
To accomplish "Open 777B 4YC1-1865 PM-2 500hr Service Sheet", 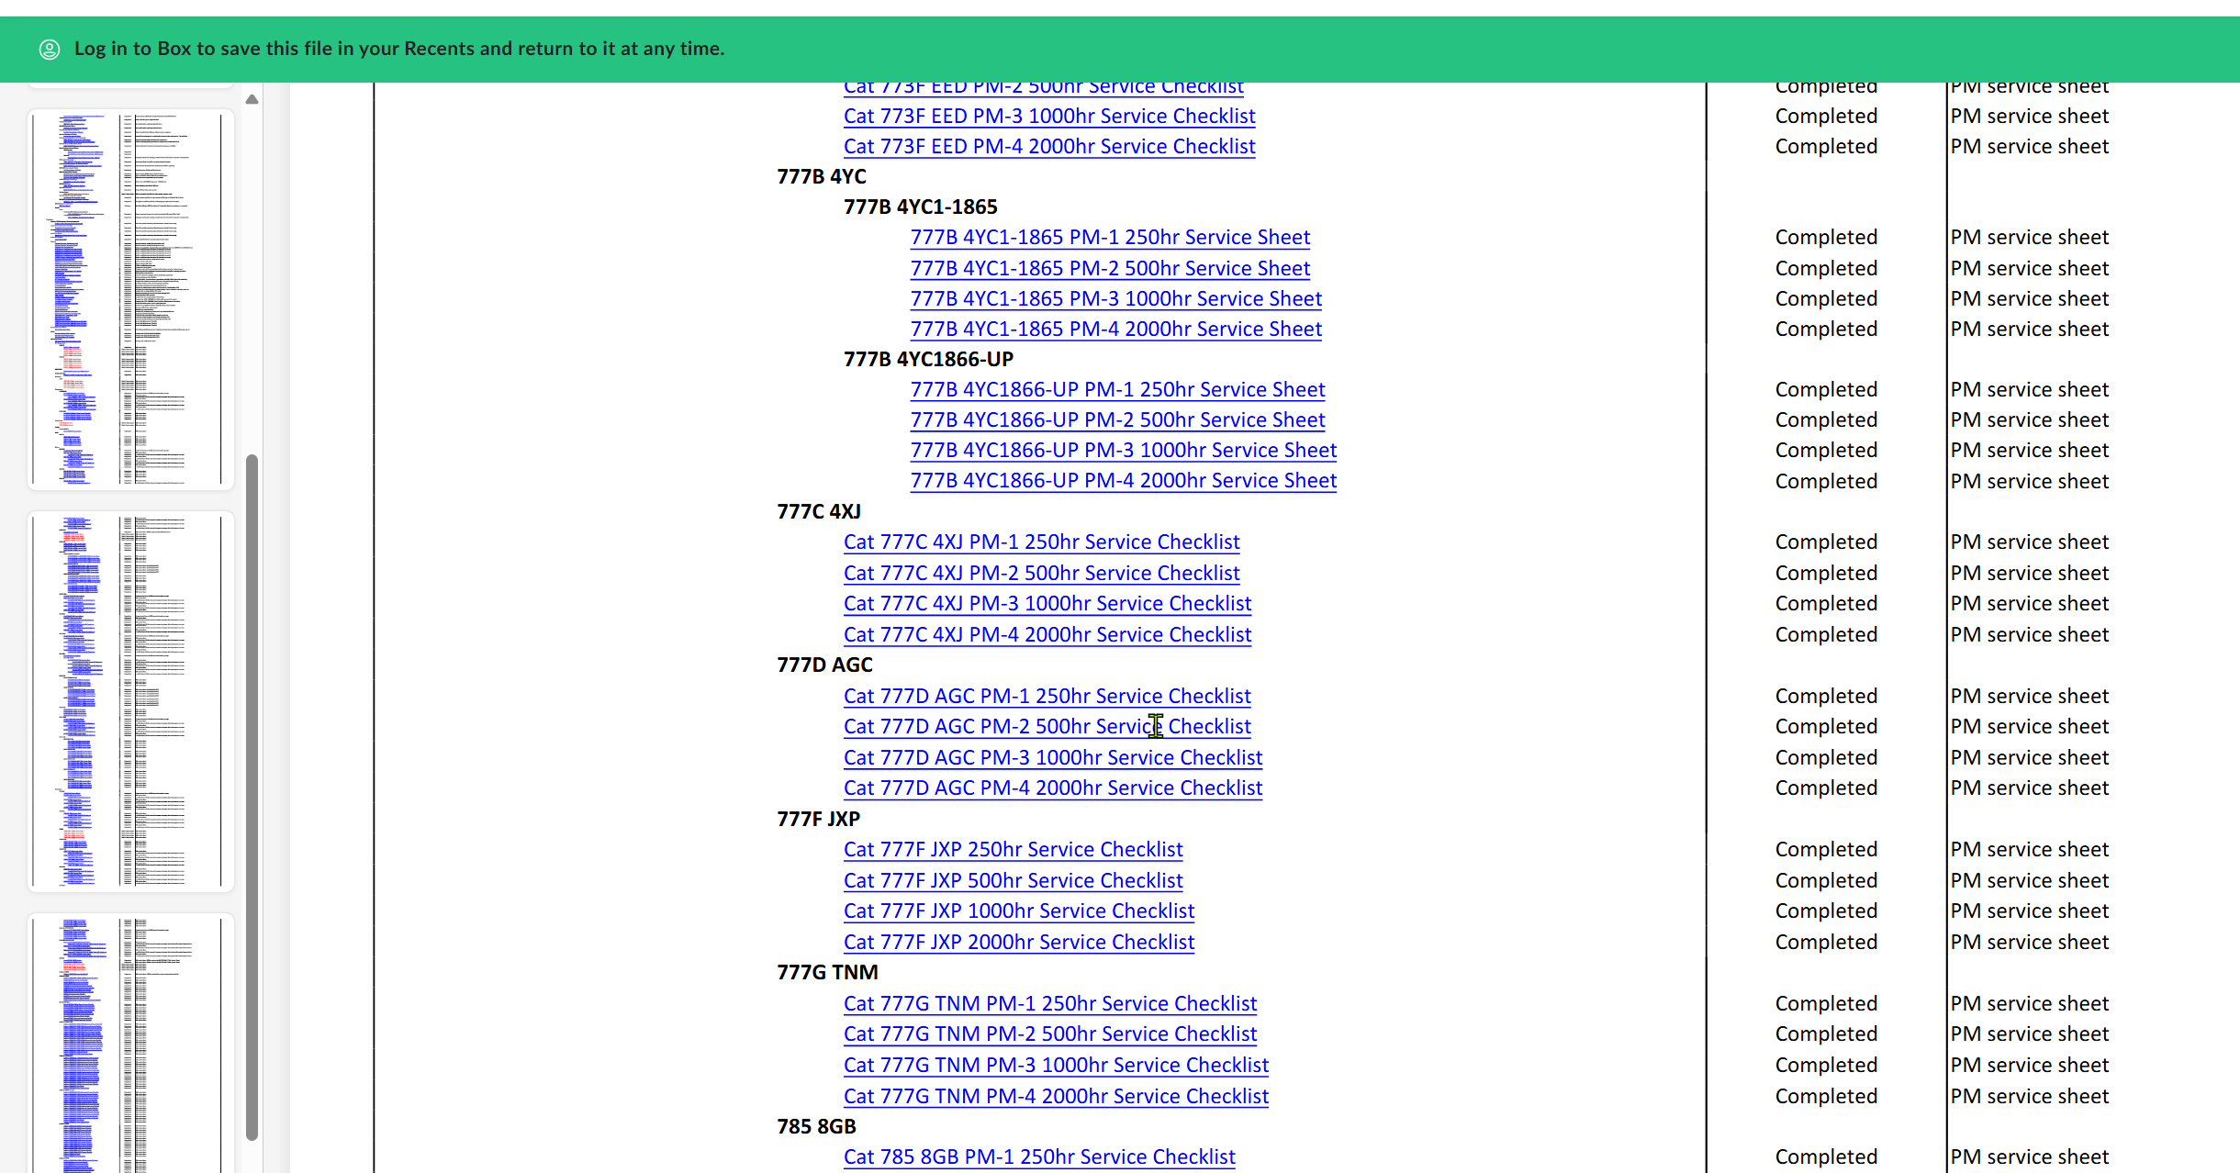I will point(1110,268).
